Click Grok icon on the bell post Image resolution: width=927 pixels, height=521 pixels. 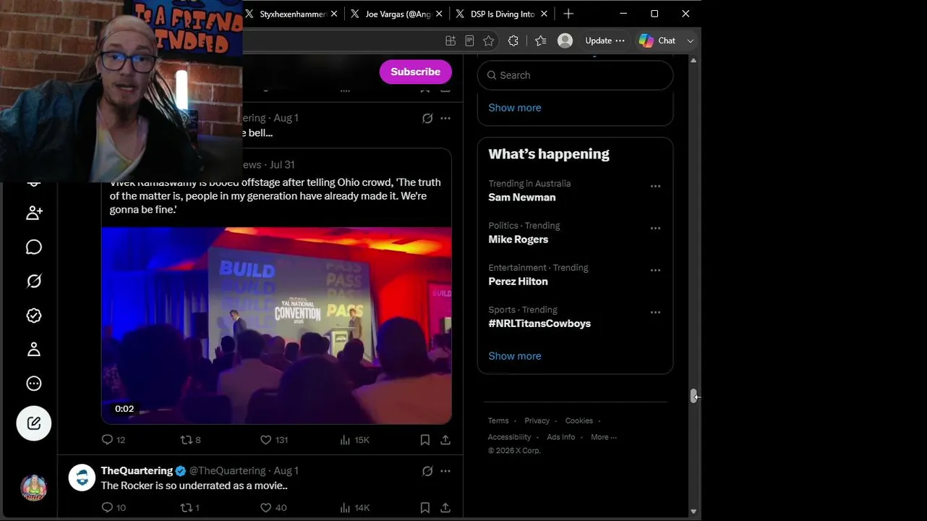pyautogui.click(x=427, y=118)
